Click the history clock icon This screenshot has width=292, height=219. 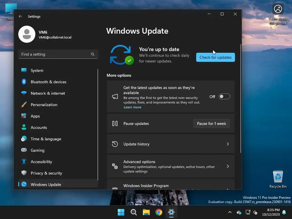point(115,144)
